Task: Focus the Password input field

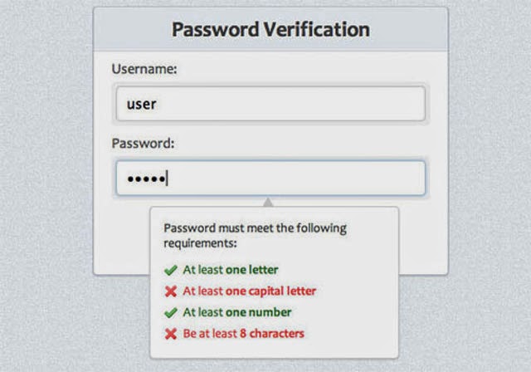Action: coord(270,179)
